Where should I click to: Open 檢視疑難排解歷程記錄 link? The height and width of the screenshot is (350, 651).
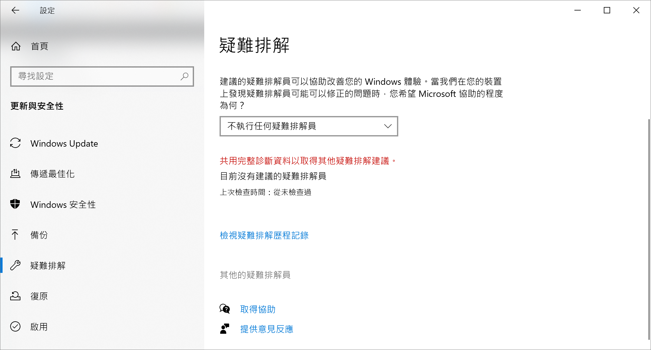coord(264,236)
